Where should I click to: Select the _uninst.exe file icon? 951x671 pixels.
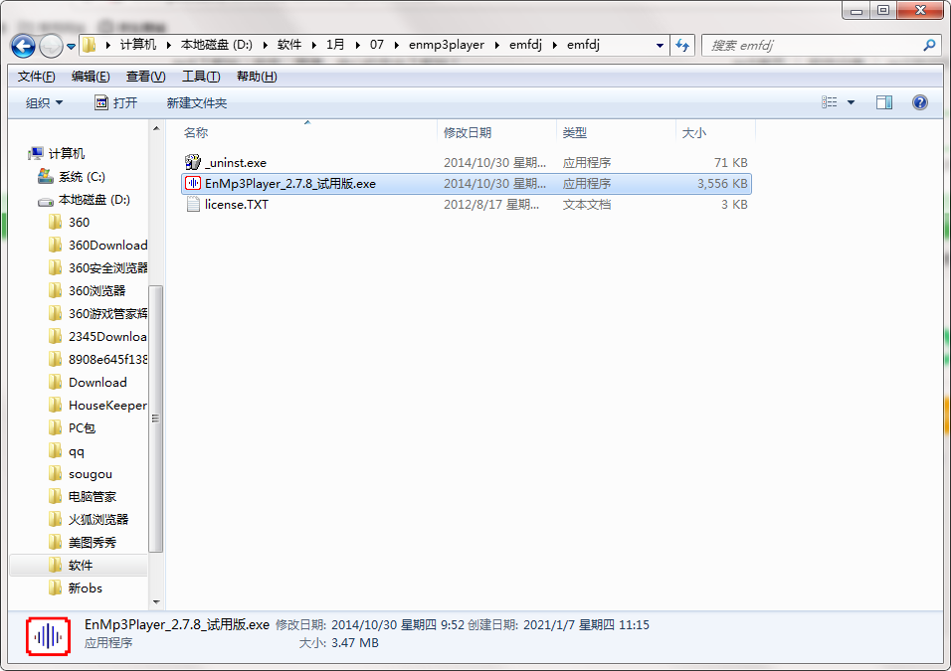(x=193, y=162)
